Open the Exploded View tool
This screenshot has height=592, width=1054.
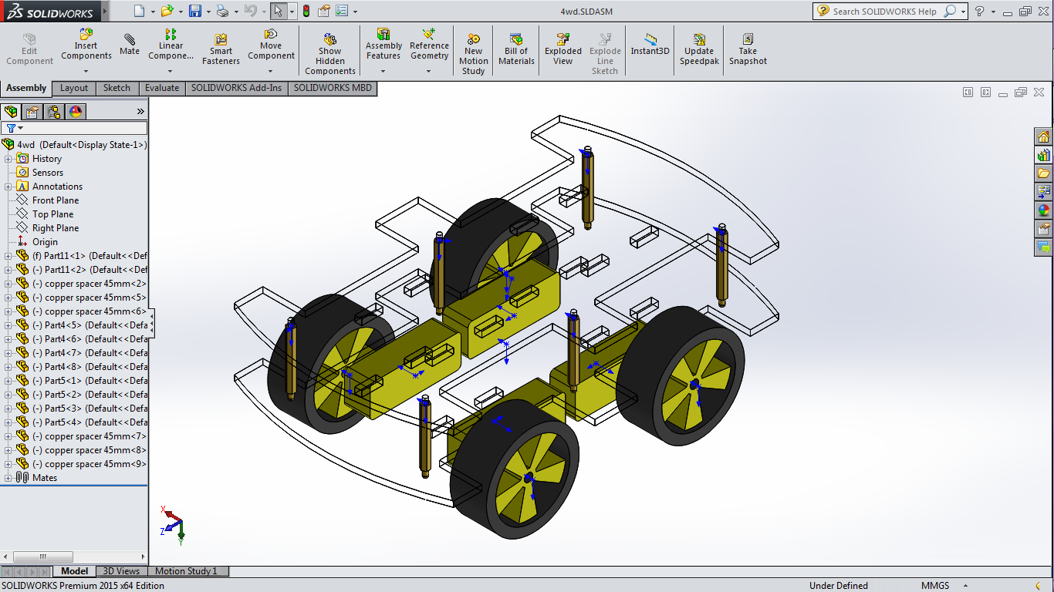point(562,49)
